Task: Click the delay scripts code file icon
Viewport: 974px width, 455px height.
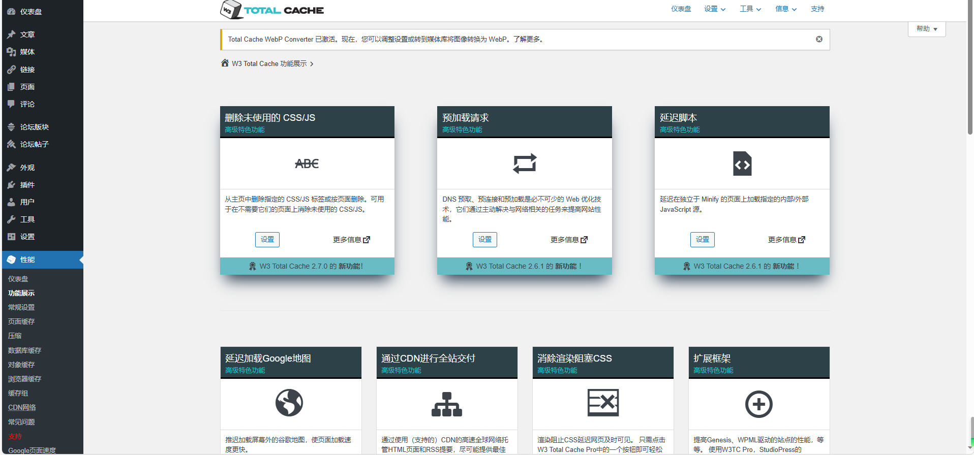Action: tap(742, 164)
